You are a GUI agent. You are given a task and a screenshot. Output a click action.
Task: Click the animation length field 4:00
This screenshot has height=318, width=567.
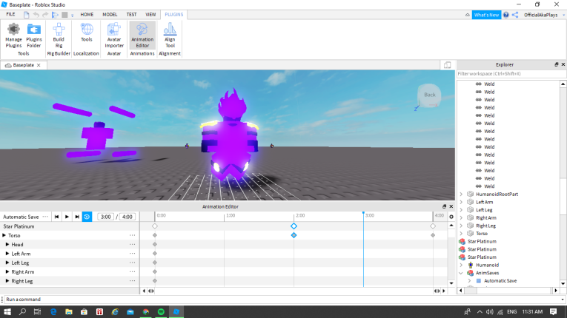point(127,217)
